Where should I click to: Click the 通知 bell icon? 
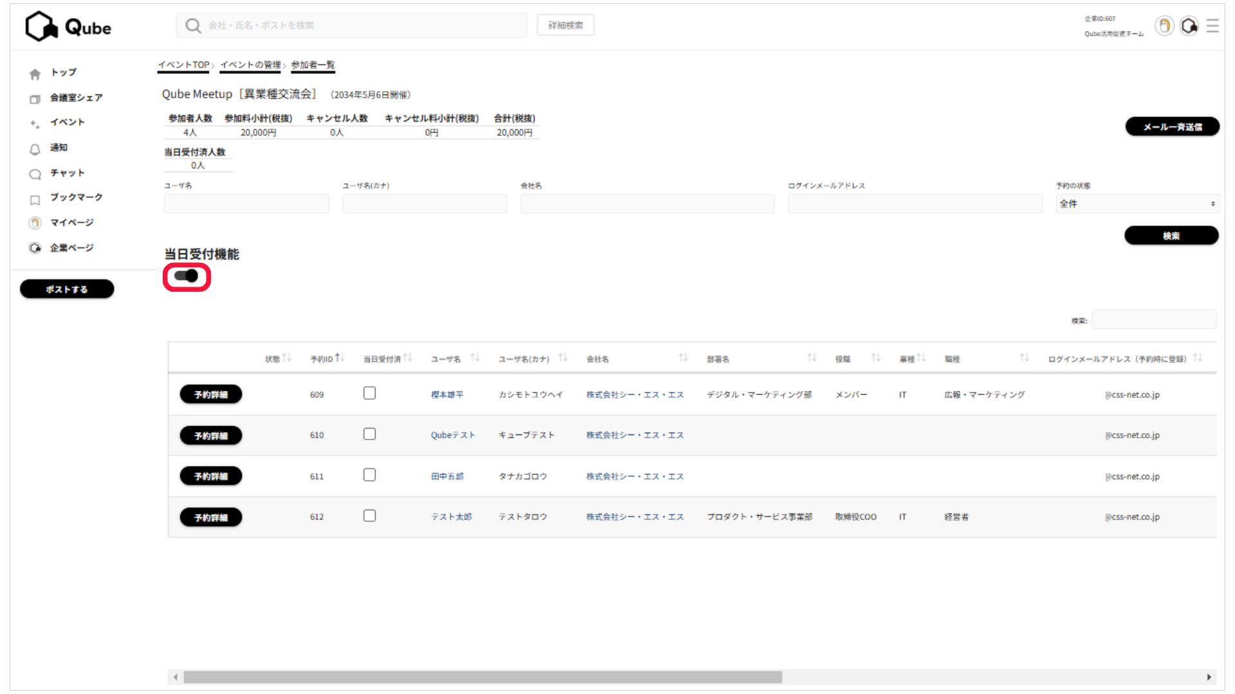pyautogui.click(x=35, y=149)
